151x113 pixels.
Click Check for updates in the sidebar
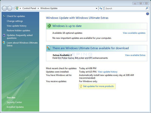tap(16, 16)
